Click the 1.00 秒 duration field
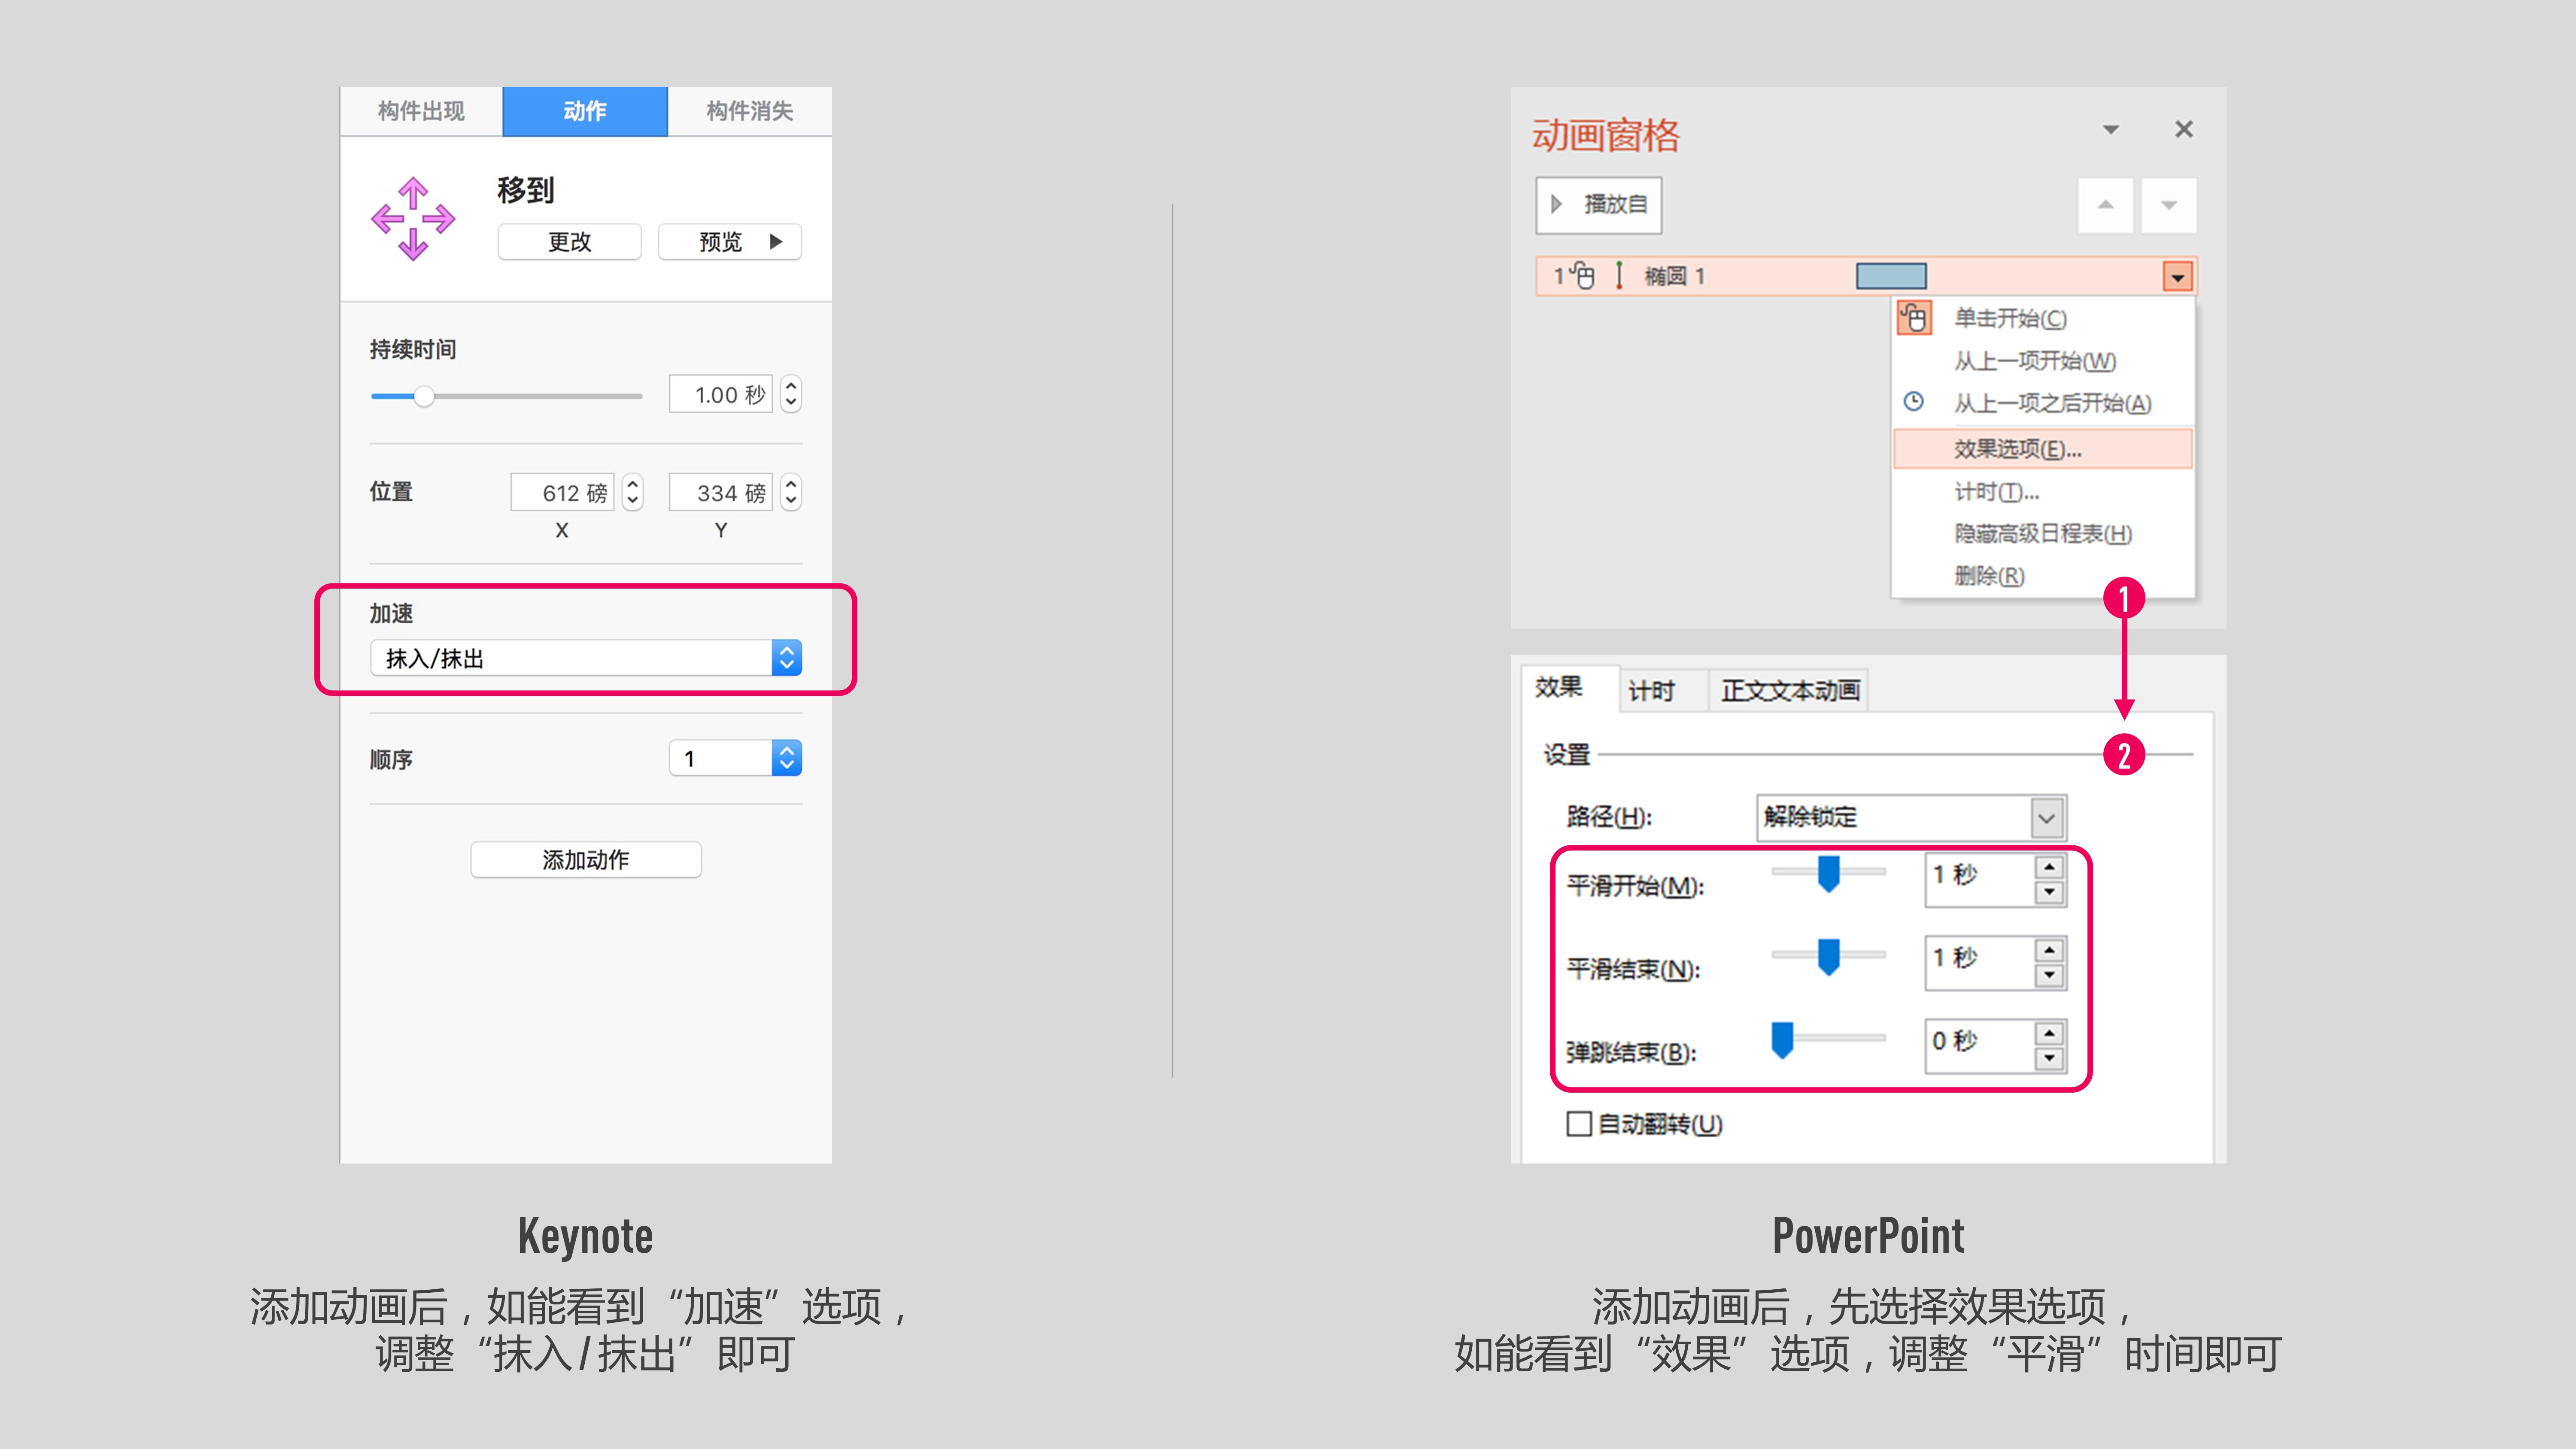This screenshot has height=1449, width=2576. click(721, 395)
